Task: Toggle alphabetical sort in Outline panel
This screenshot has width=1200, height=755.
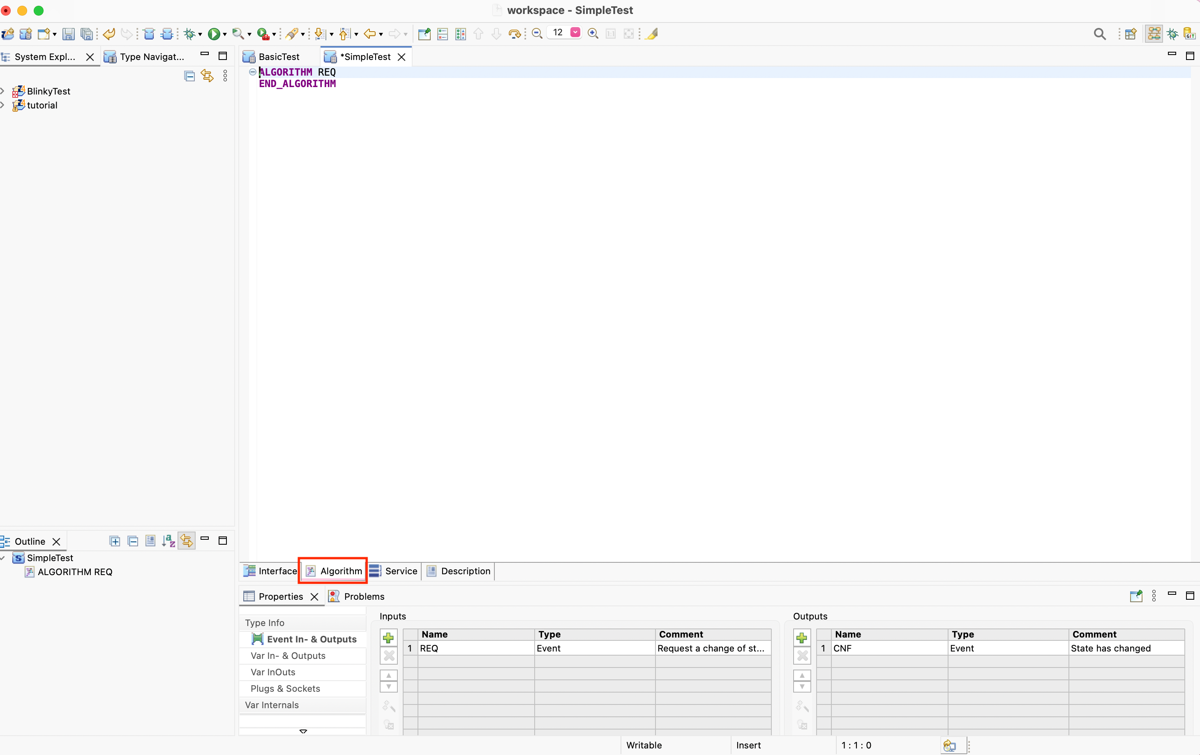Action: pyautogui.click(x=168, y=541)
